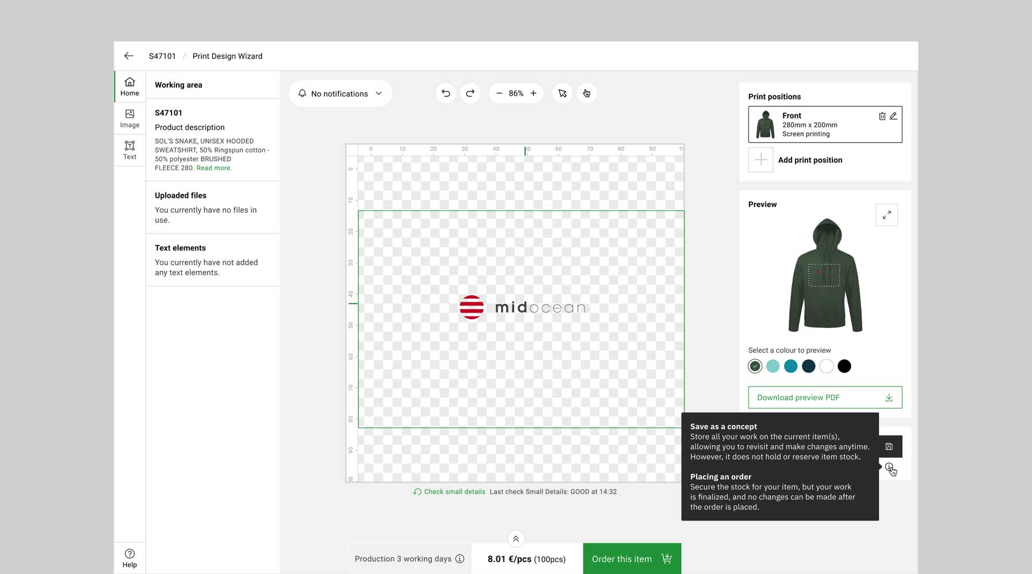Click the Uploaded files heading
The height and width of the screenshot is (574, 1032).
tap(181, 196)
